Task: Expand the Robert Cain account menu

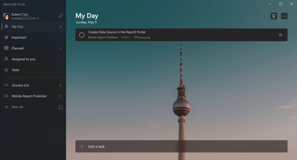Action: (25, 16)
